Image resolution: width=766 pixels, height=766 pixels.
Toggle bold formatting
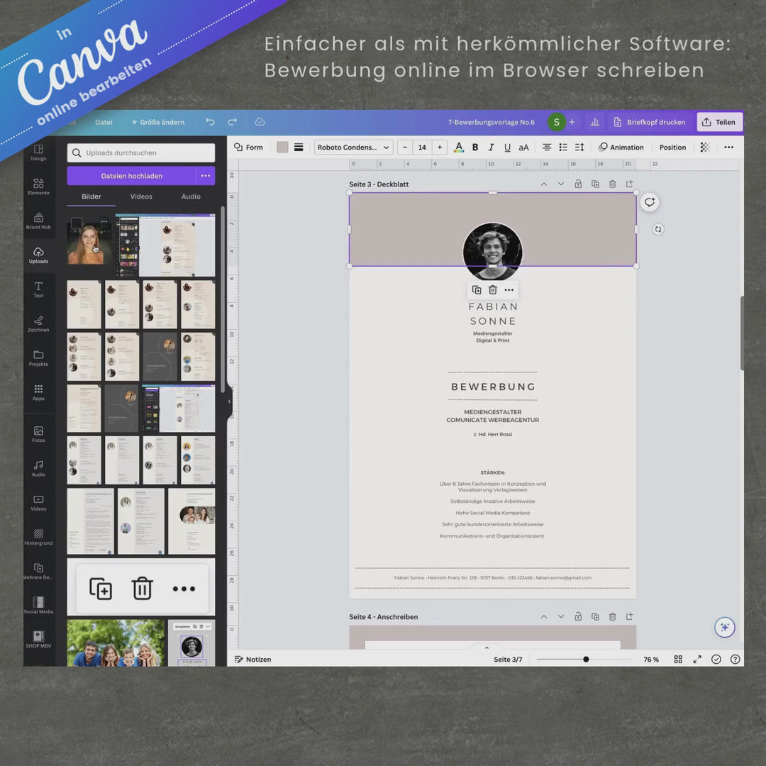coord(474,147)
